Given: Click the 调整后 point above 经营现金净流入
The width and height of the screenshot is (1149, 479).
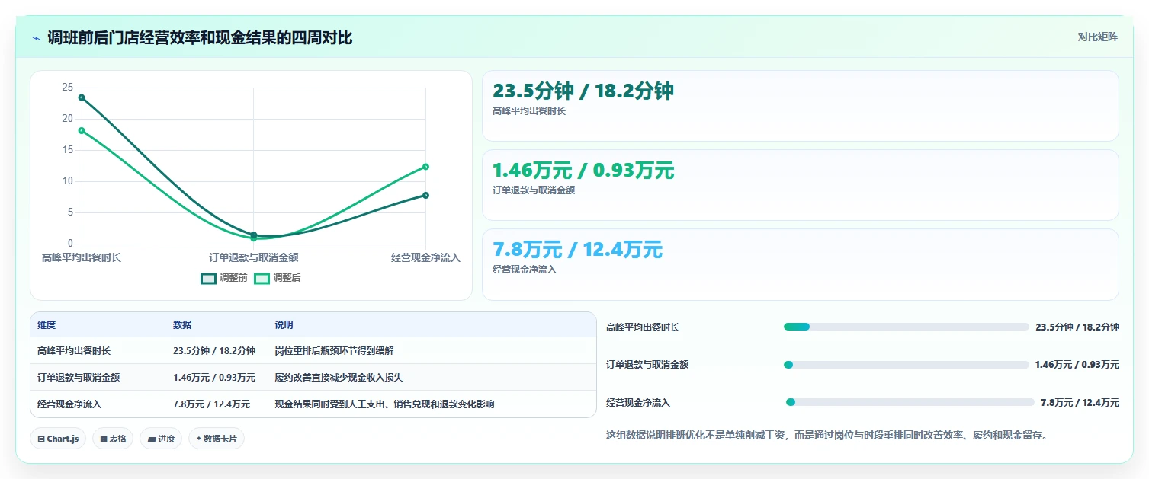Looking at the screenshot, I should pyautogui.click(x=425, y=167).
